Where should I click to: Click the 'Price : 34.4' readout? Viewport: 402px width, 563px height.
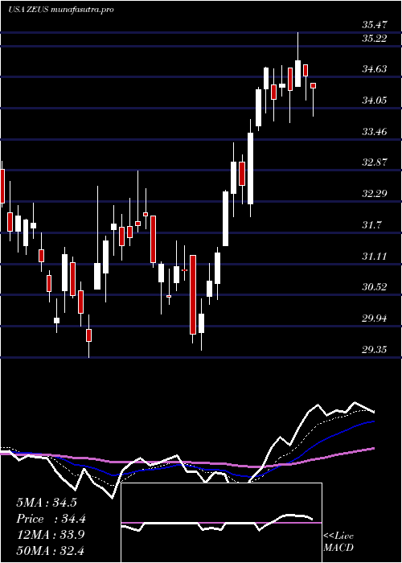tap(51, 519)
